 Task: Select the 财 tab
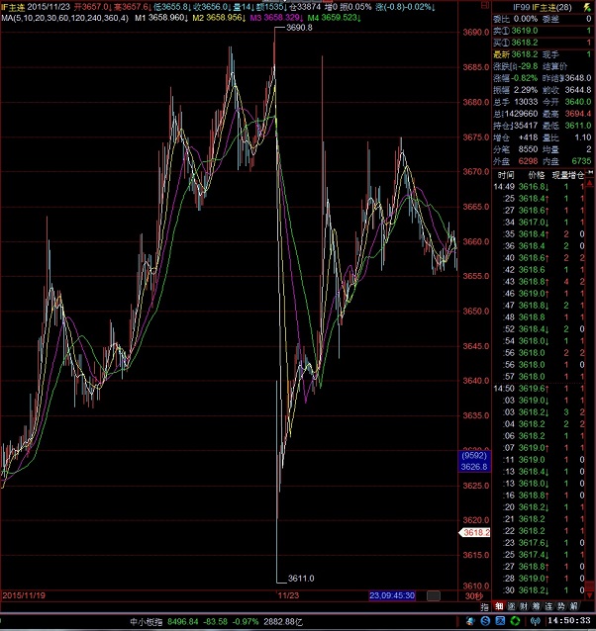(524, 606)
